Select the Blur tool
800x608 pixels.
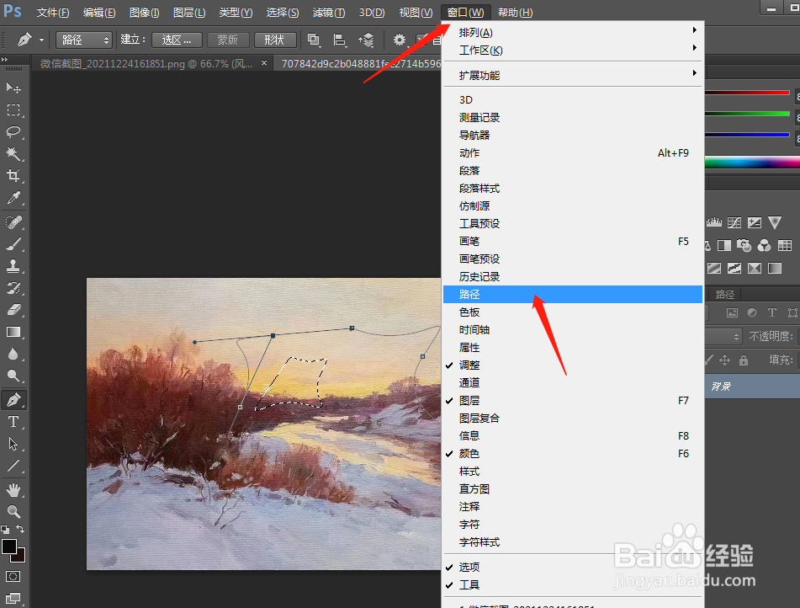13,354
